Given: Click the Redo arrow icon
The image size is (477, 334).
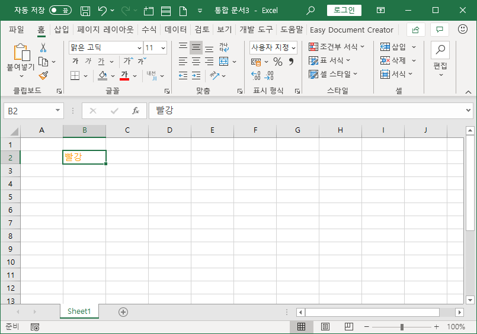Looking at the screenshot, I should (126, 11).
